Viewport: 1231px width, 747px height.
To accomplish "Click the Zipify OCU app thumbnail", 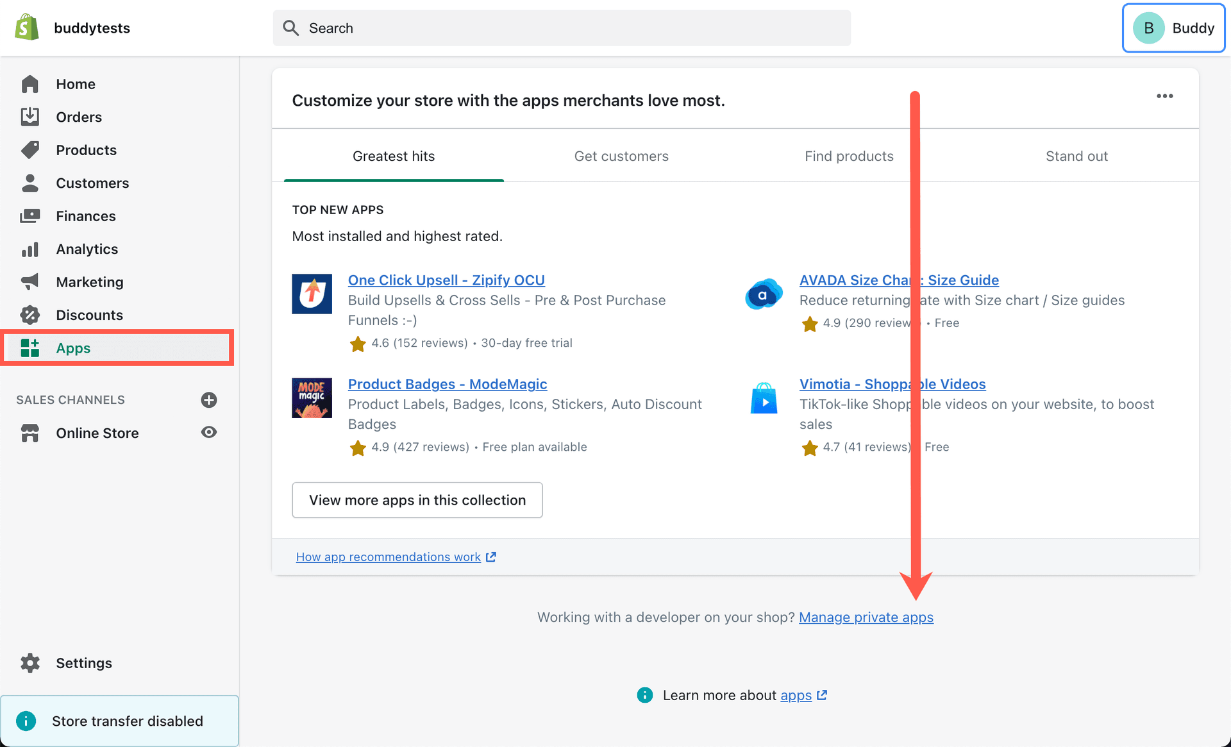I will [x=312, y=294].
